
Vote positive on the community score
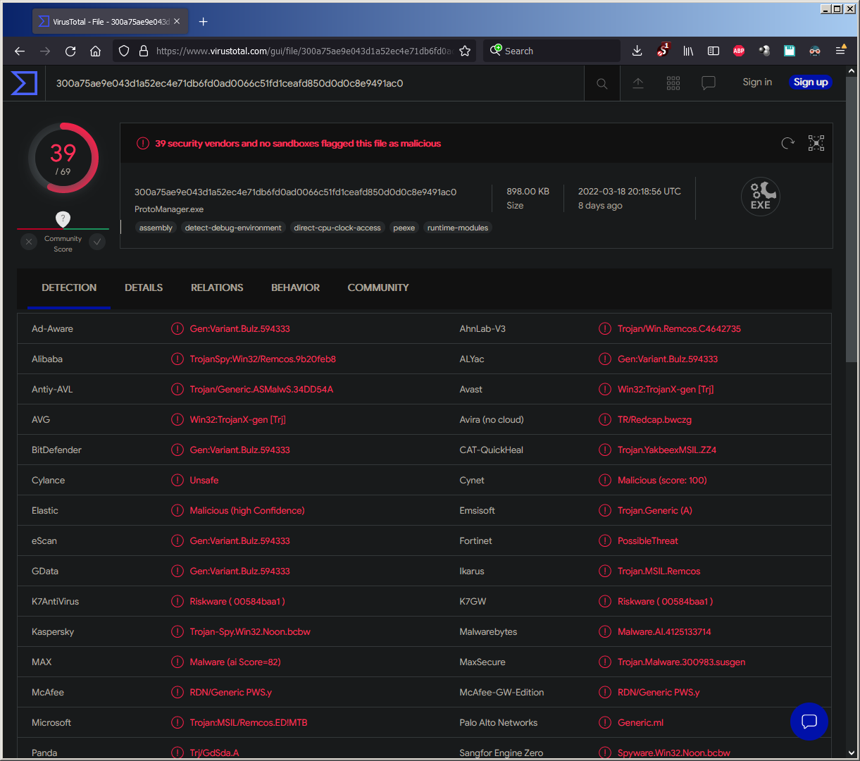click(x=97, y=242)
